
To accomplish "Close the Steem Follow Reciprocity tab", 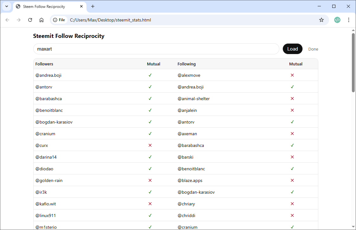I will (x=81, y=6).
